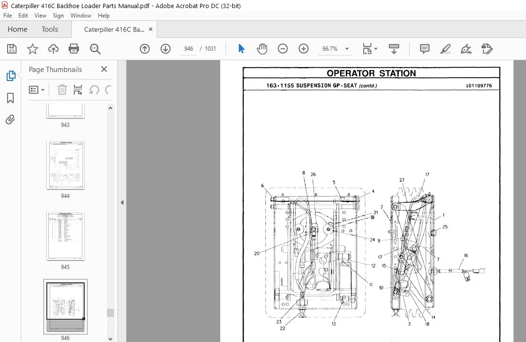The image size is (526, 342).
Task: Print the document
Action: pyautogui.click(x=74, y=49)
